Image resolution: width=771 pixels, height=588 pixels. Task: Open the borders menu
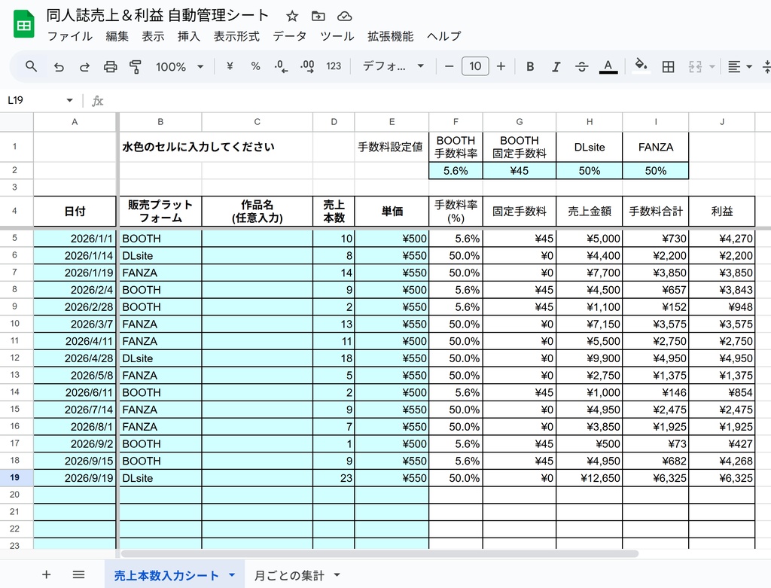point(668,66)
